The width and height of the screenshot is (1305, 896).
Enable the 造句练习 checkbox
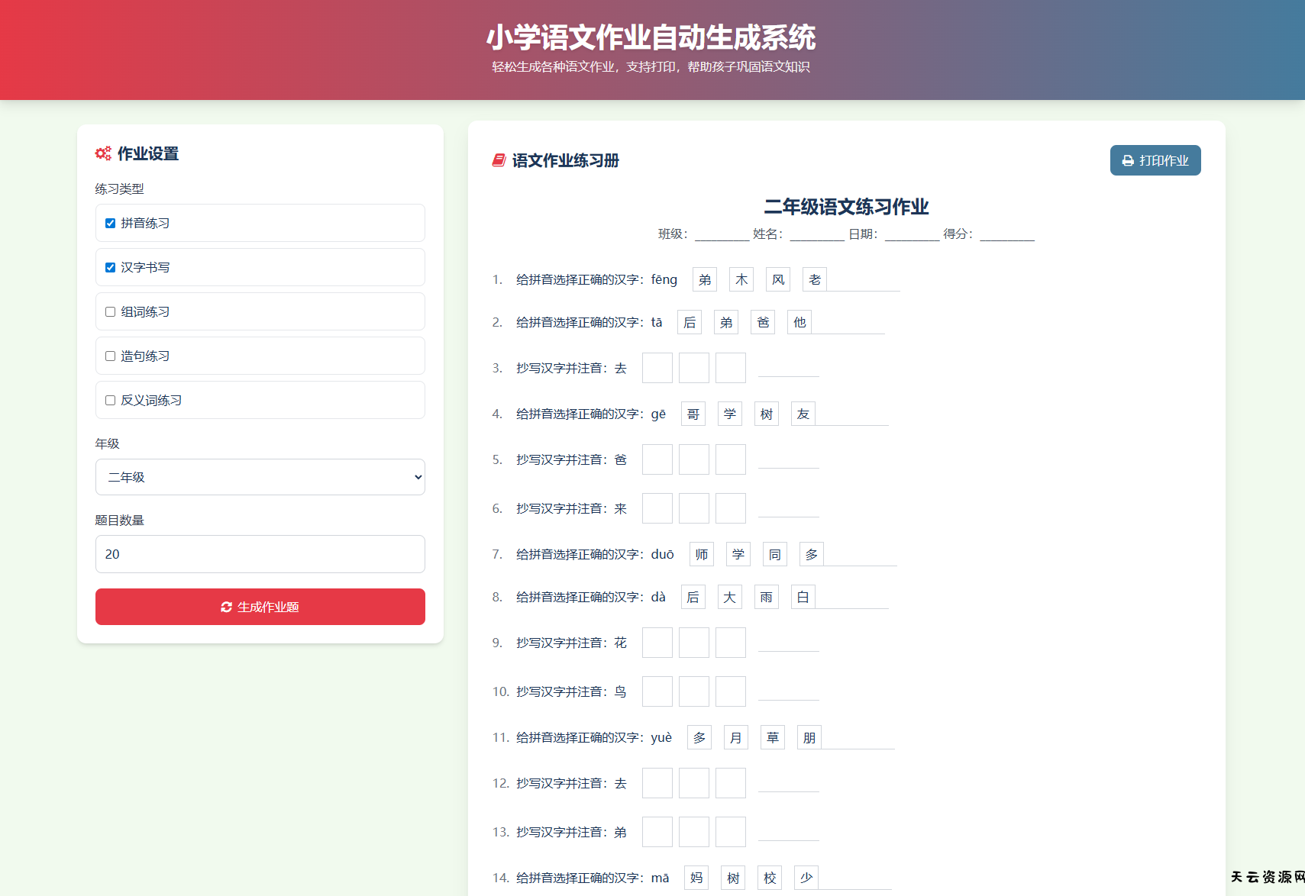coord(111,356)
